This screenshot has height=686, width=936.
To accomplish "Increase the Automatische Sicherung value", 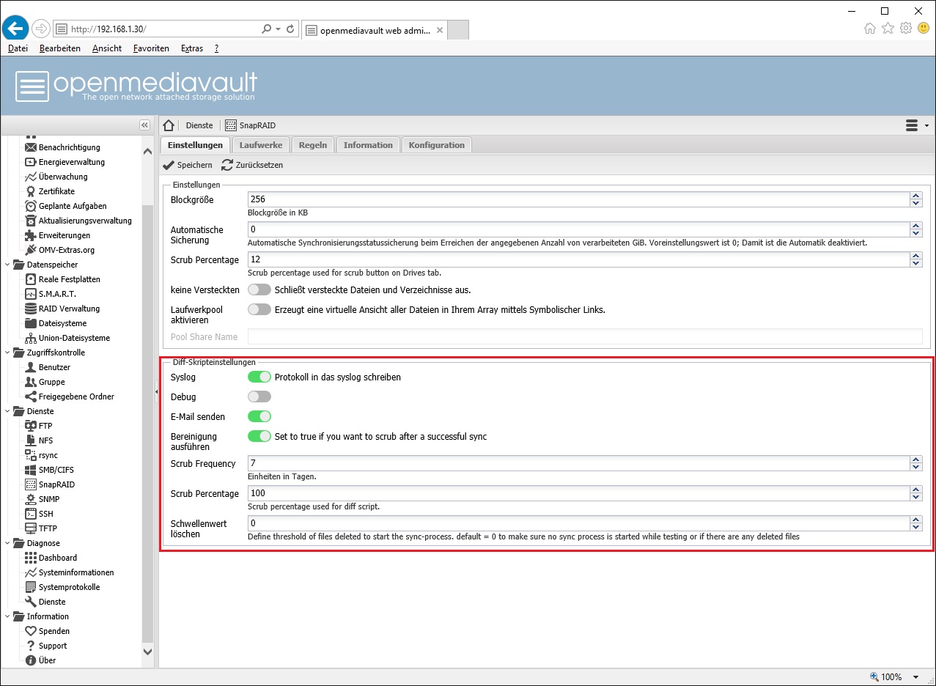I will click(916, 226).
